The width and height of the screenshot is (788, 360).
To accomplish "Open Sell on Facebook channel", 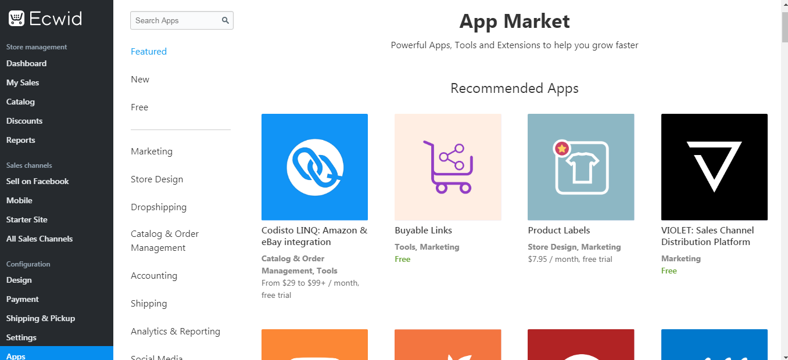I will (37, 181).
